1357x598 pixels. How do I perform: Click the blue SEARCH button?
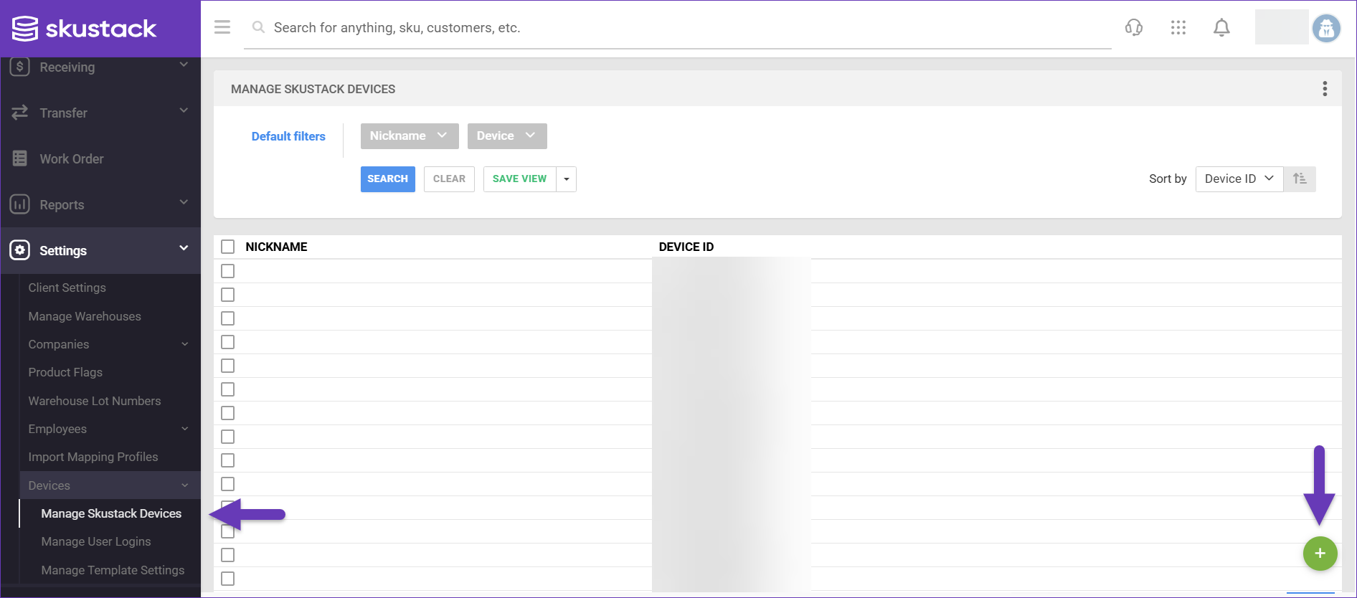(x=388, y=179)
